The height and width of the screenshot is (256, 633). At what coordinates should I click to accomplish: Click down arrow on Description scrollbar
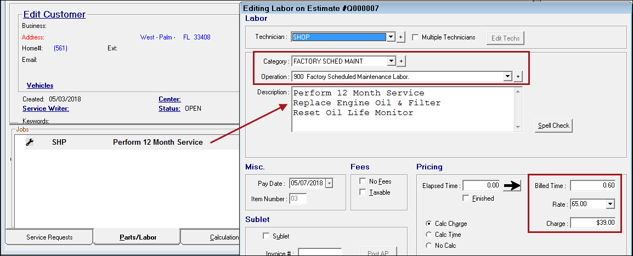click(x=518, y=127)
